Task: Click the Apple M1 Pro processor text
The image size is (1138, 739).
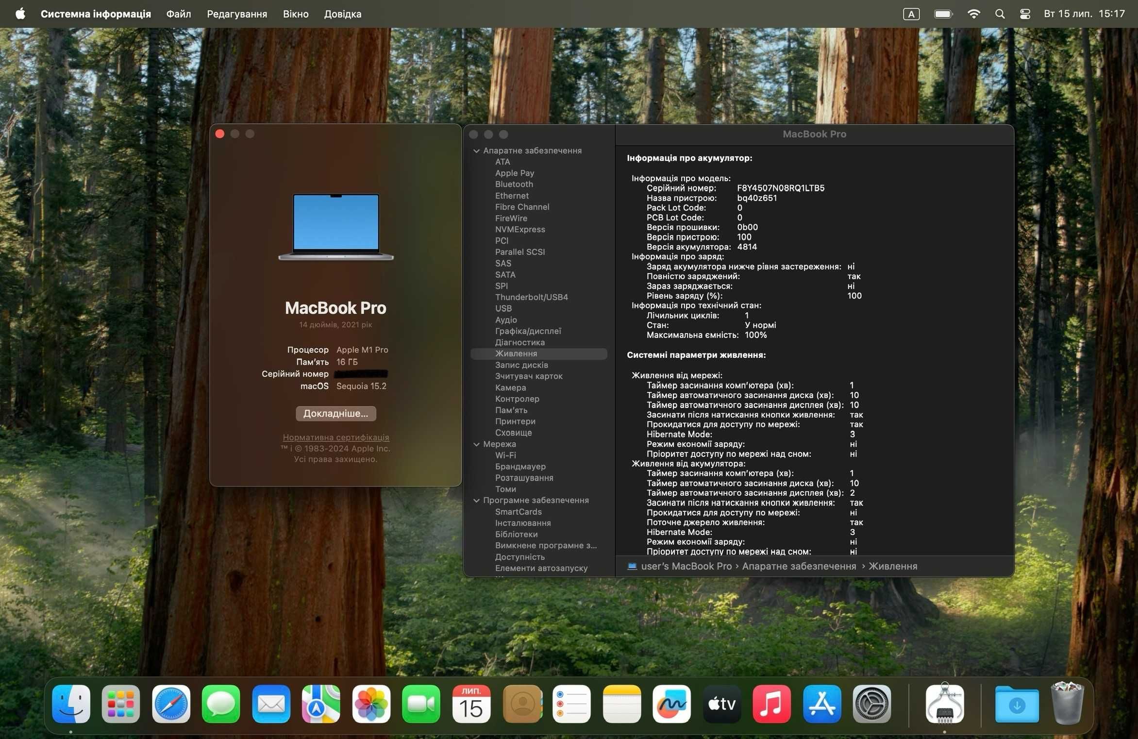Action: tap(362, 350)
